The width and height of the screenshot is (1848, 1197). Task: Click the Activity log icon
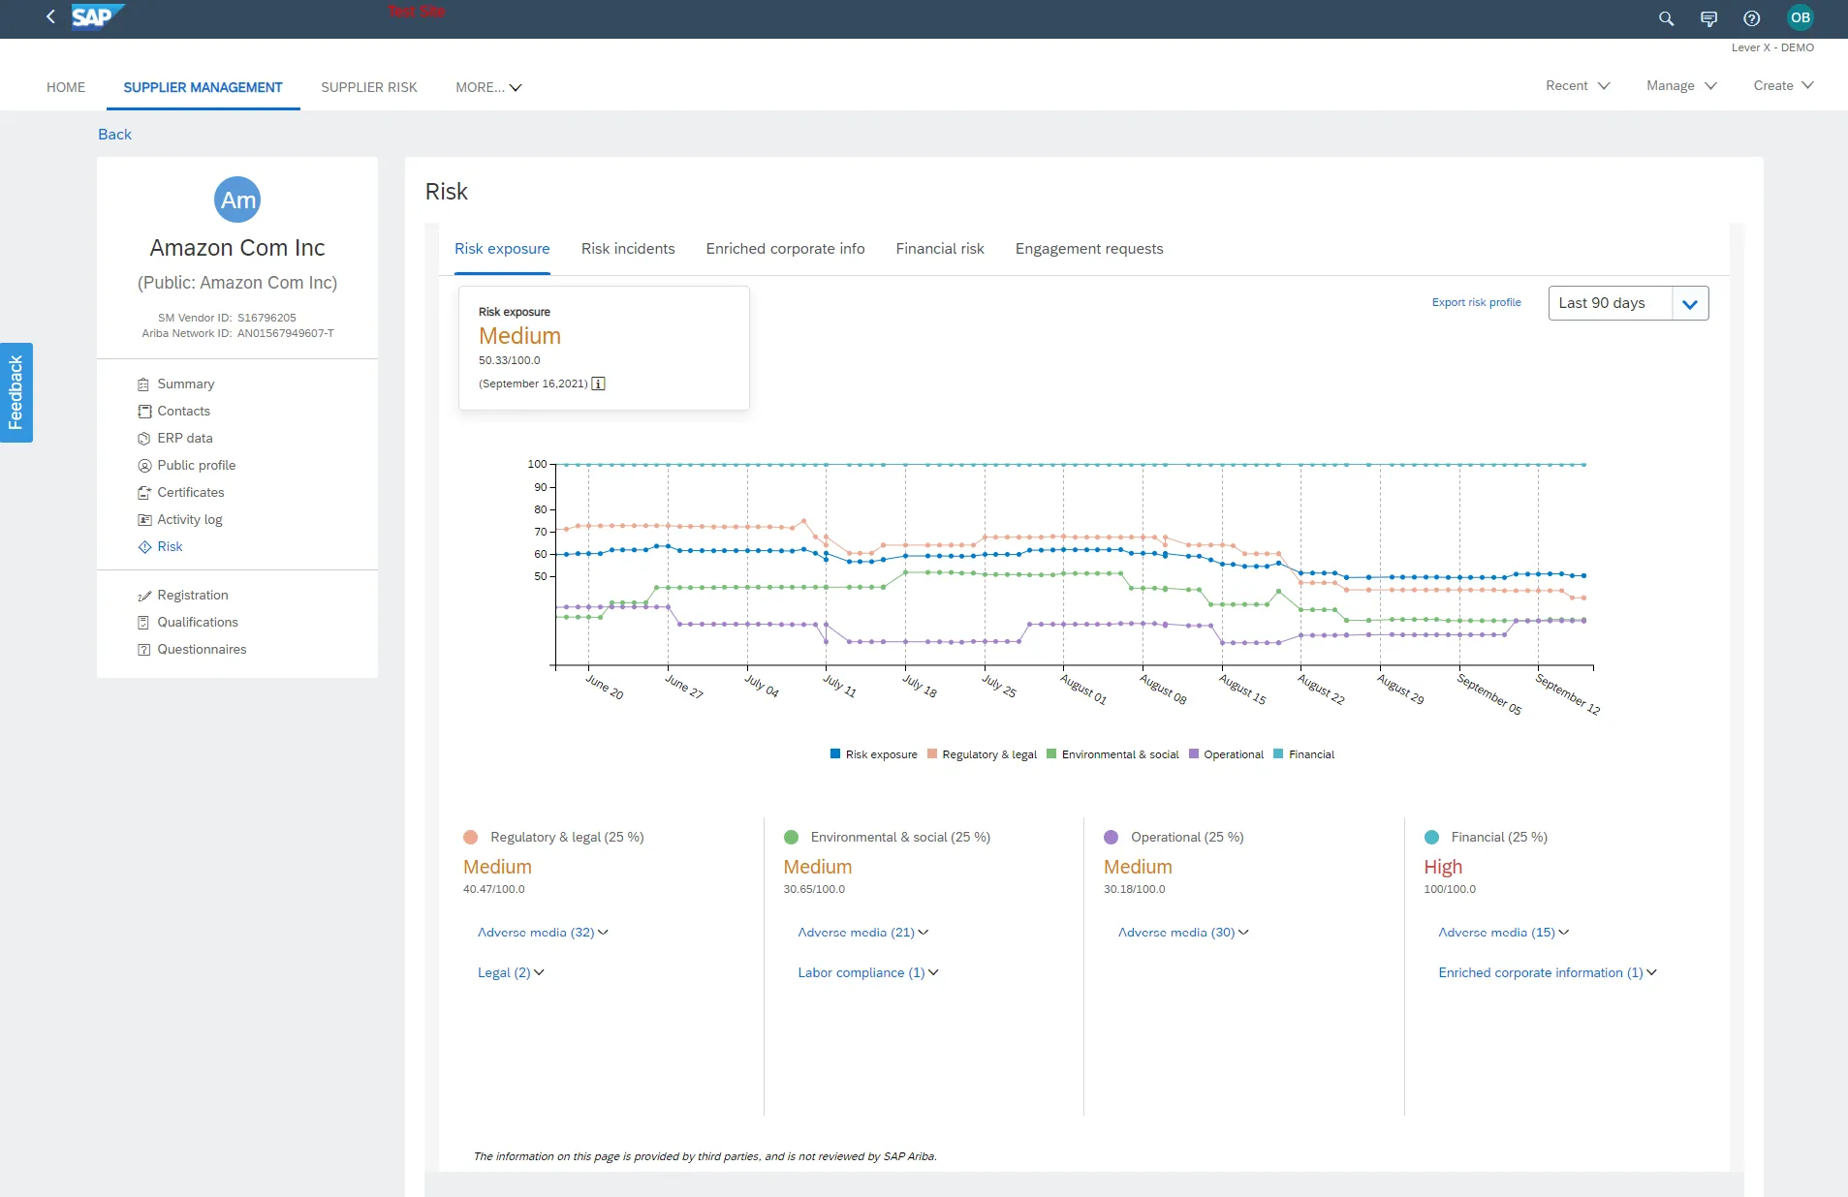(x=143, y=520)
